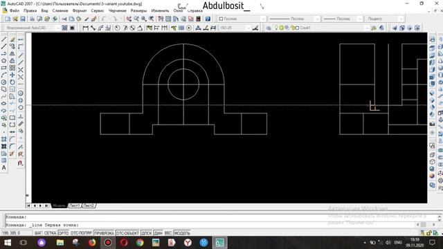This screenshot has height=249, width=443.
Task: Open the Layer Properties Manager icon
Action: coord(269,28)
